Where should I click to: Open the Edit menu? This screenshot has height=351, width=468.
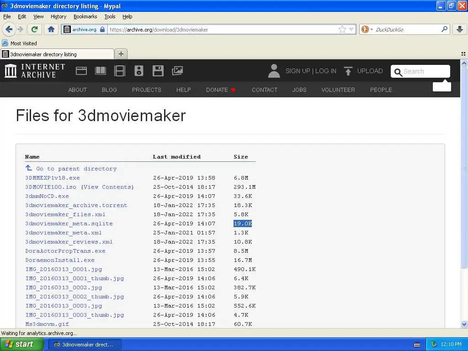(x=22, y=16)
